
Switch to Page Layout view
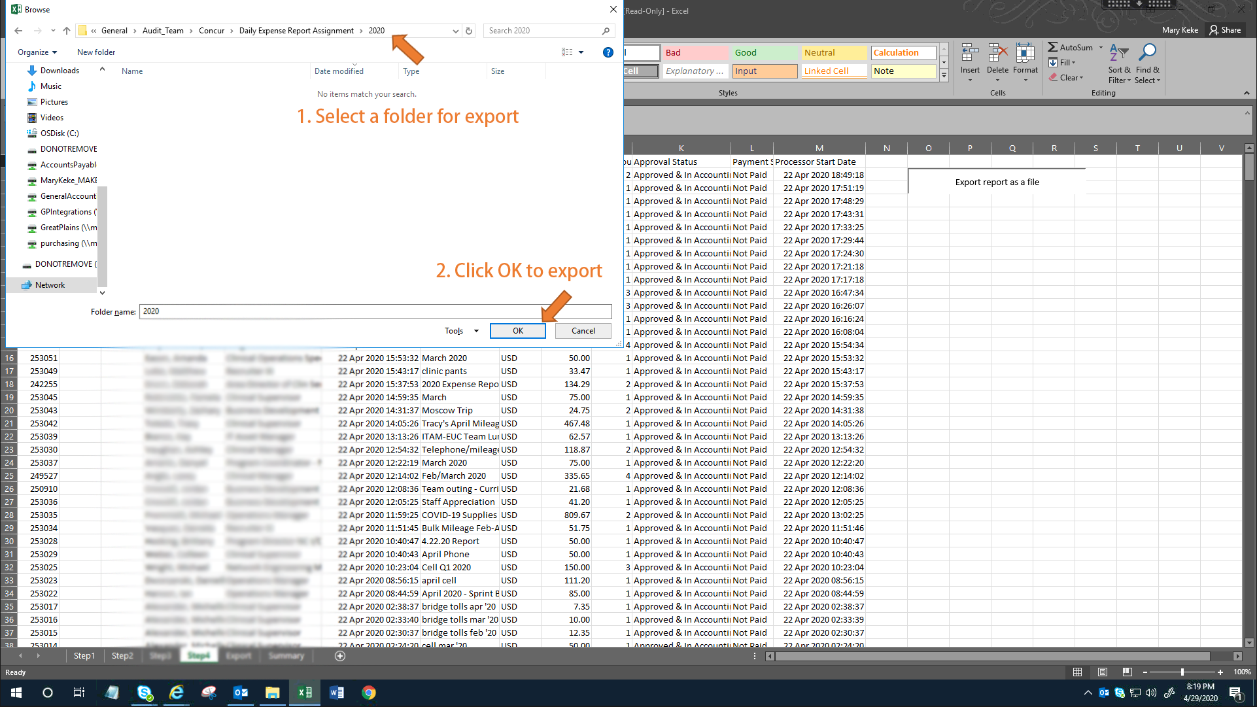[x=1103, y=672]
